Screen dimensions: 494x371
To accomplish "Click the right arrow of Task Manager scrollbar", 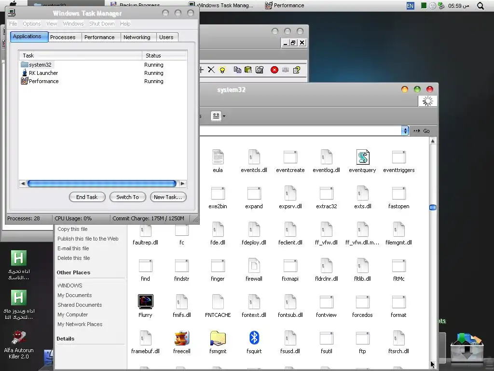I will click(x=182, y=184).
